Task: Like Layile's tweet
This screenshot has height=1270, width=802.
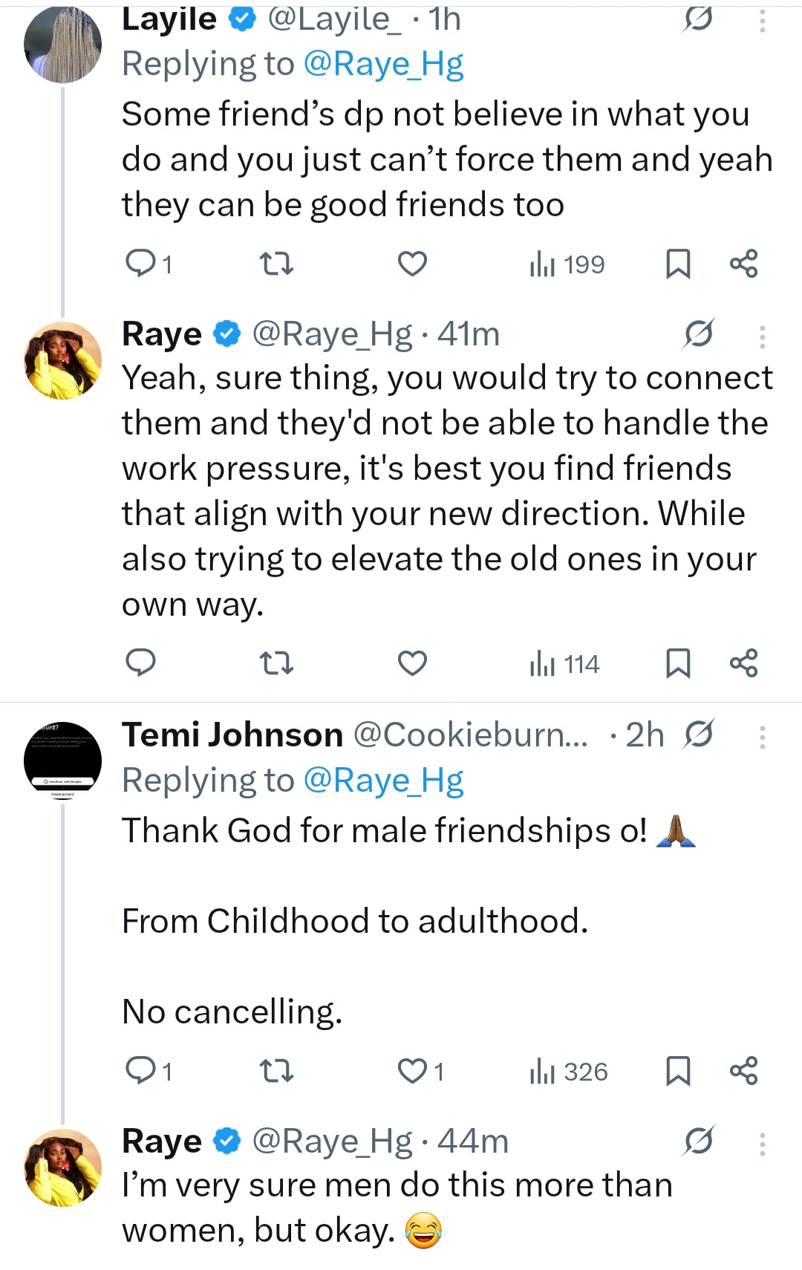Action: pos(412,264)
